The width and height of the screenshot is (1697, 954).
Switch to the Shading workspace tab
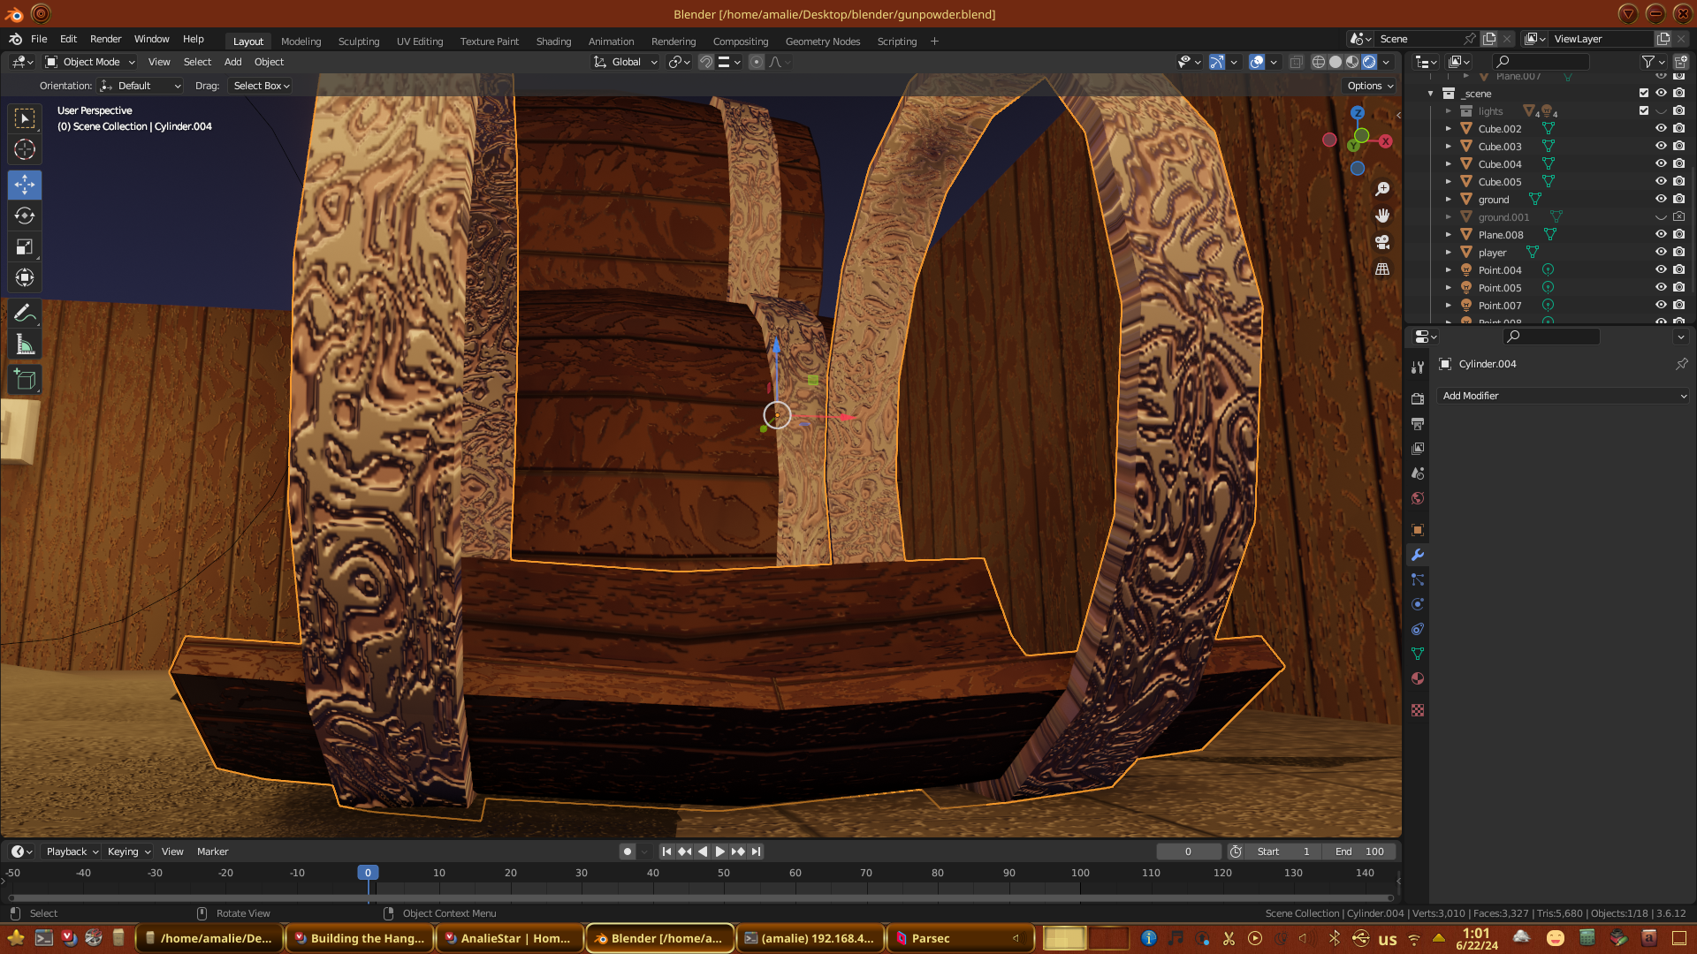pyautogui.click(x=553, y=42)
